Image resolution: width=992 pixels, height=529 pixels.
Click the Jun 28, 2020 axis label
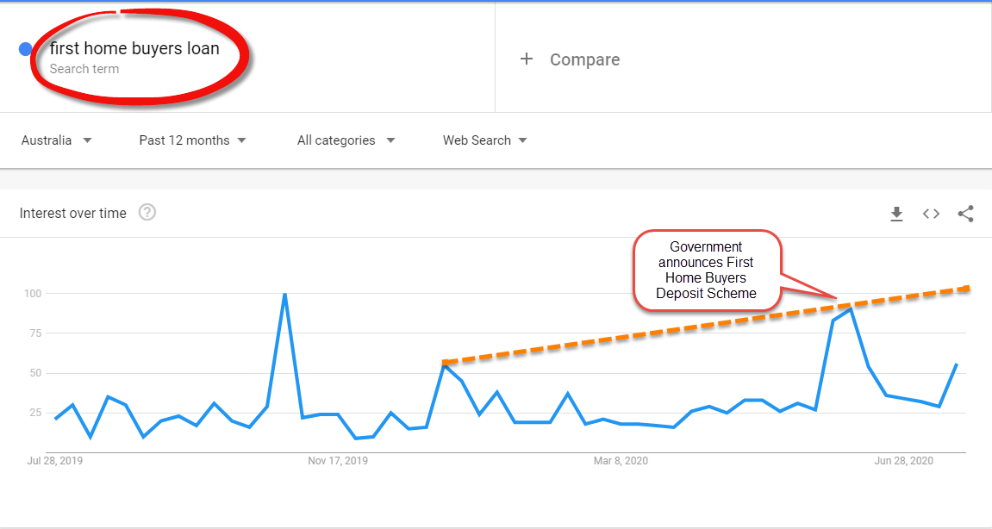pyautogui.click(x=904, y=461)
